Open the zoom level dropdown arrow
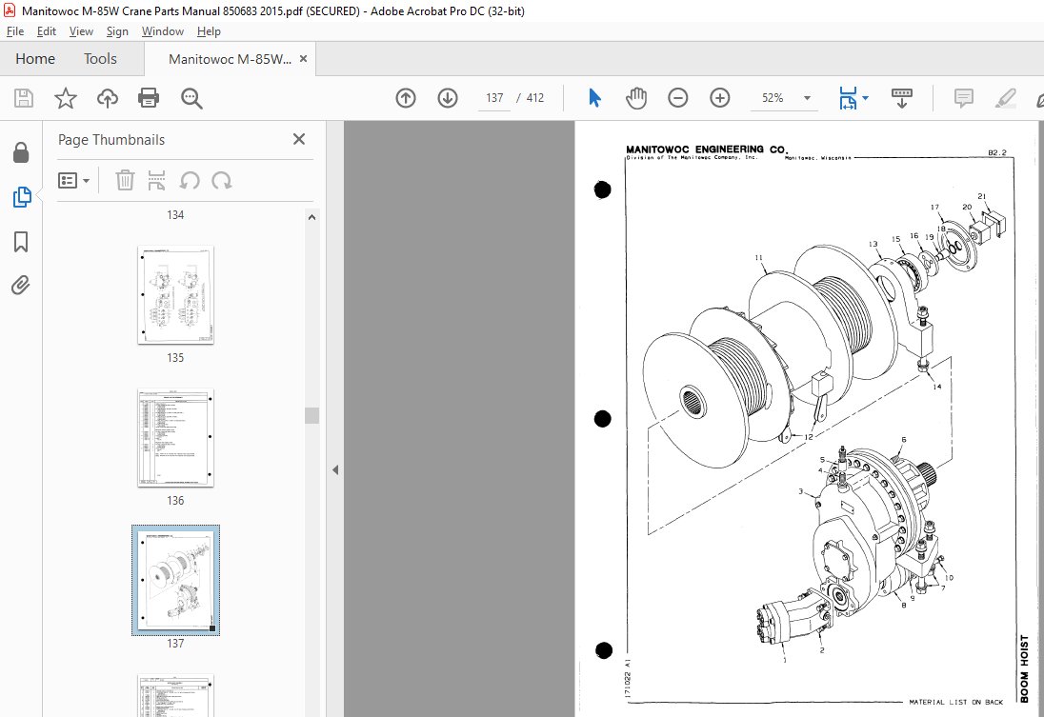This screenshot has width=1044, height=717. pyautogui.click(x=807, y=98)
